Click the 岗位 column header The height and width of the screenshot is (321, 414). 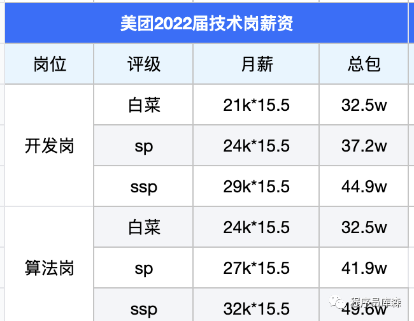pyautogui.click(x=50, y=64)
